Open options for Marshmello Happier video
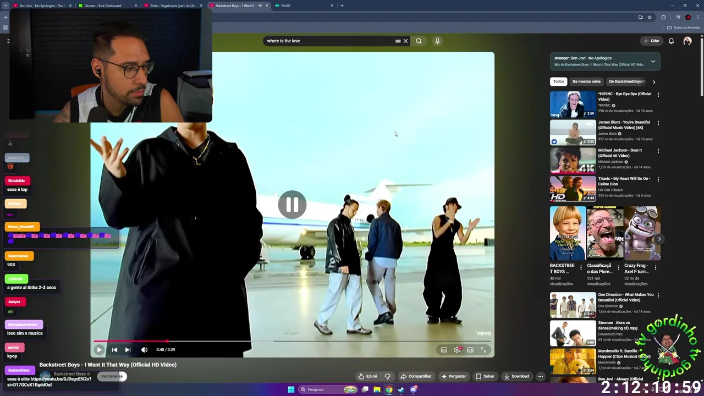The image size is (704, 396). [658, 351]
